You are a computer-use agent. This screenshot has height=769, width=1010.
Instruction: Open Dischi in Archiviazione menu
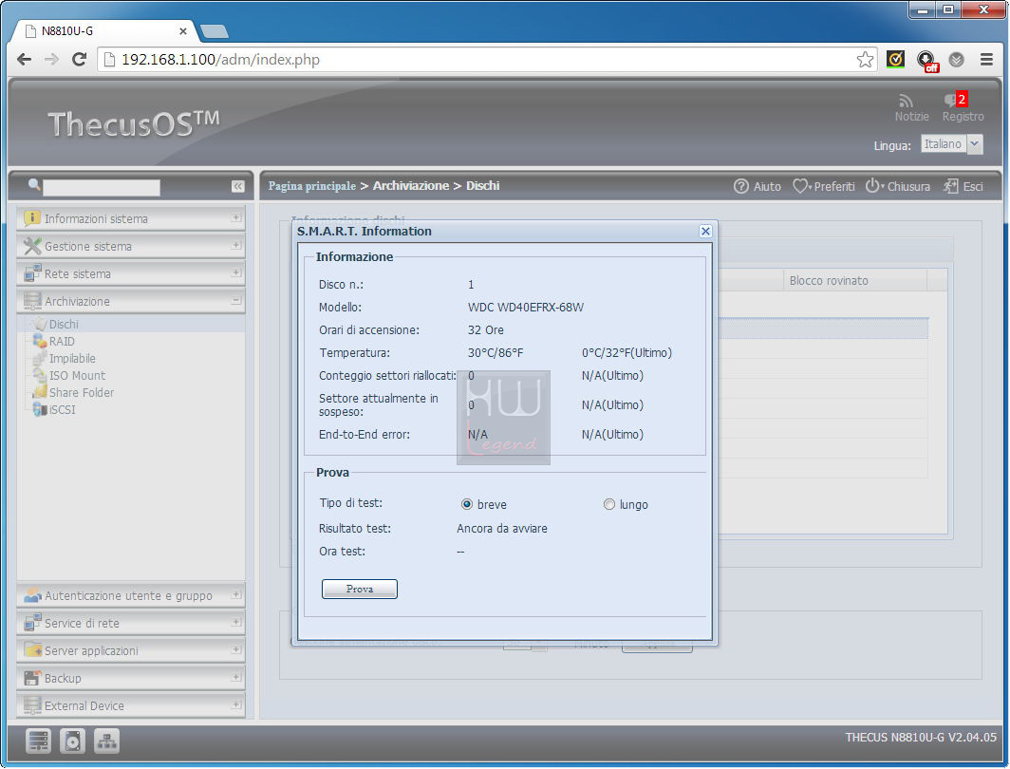coord(64,324)
